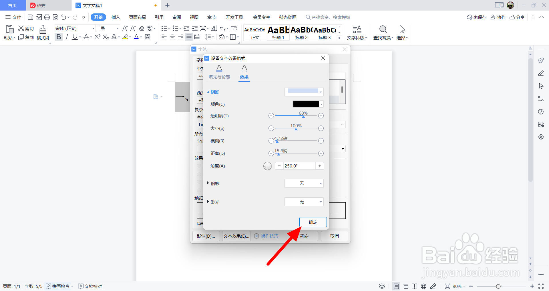Toggle first effect checkbox in Font dialog
Image resolution: width=549 pixels, height=291 pixels.
pyautogui.click(x=199, y=166)
